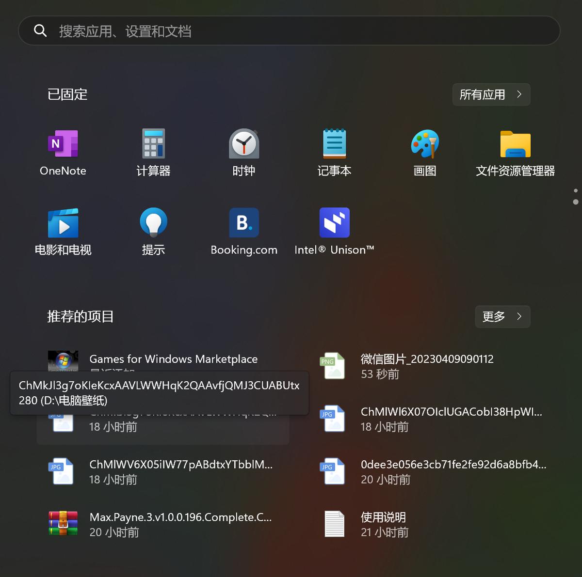The image size is (582, 577).
Task: Launch the 画图 app
Action: (x=424, y=153)
